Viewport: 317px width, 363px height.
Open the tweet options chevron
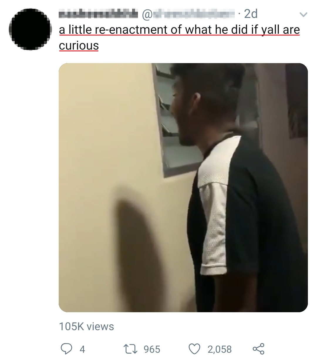click(304, 14)
